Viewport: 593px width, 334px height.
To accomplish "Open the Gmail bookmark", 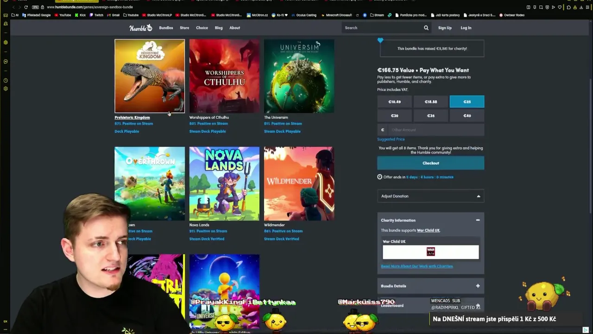I will tap(113, 15).
